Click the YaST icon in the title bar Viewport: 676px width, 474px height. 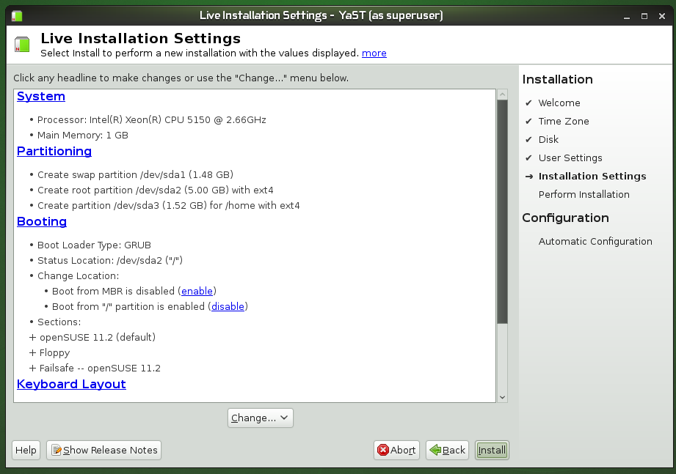click(x=17, y=16)
